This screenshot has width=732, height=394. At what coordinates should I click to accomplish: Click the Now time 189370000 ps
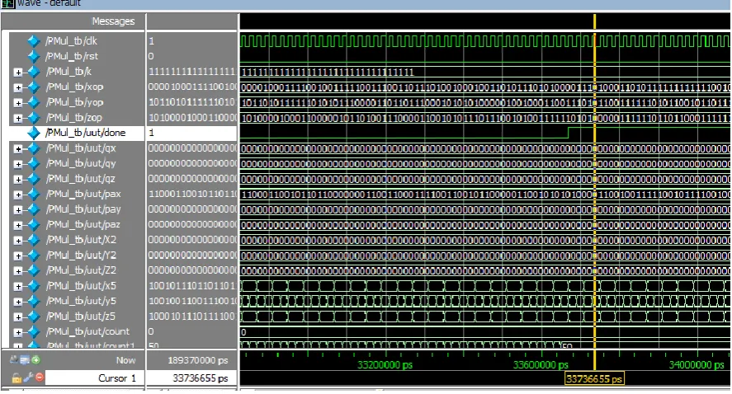click(197, 360)
